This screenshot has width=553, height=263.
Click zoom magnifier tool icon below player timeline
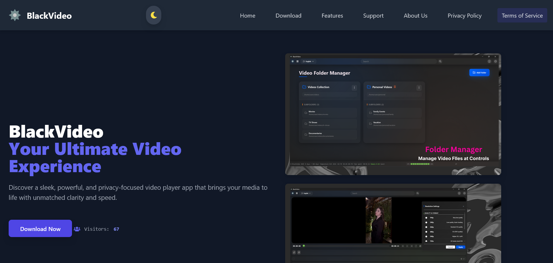click(x=299, y=252)
